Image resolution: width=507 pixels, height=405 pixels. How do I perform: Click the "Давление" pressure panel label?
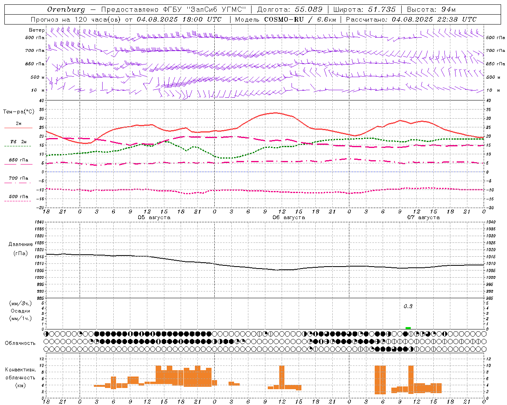tap(21, 244)
